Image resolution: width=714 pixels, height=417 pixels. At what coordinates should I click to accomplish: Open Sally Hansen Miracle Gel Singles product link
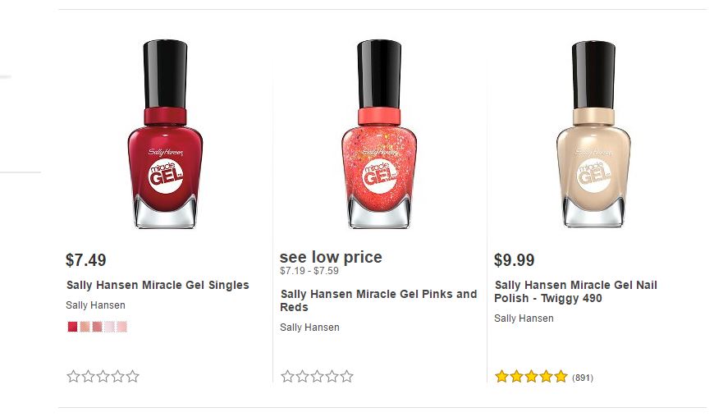(158, 286)
